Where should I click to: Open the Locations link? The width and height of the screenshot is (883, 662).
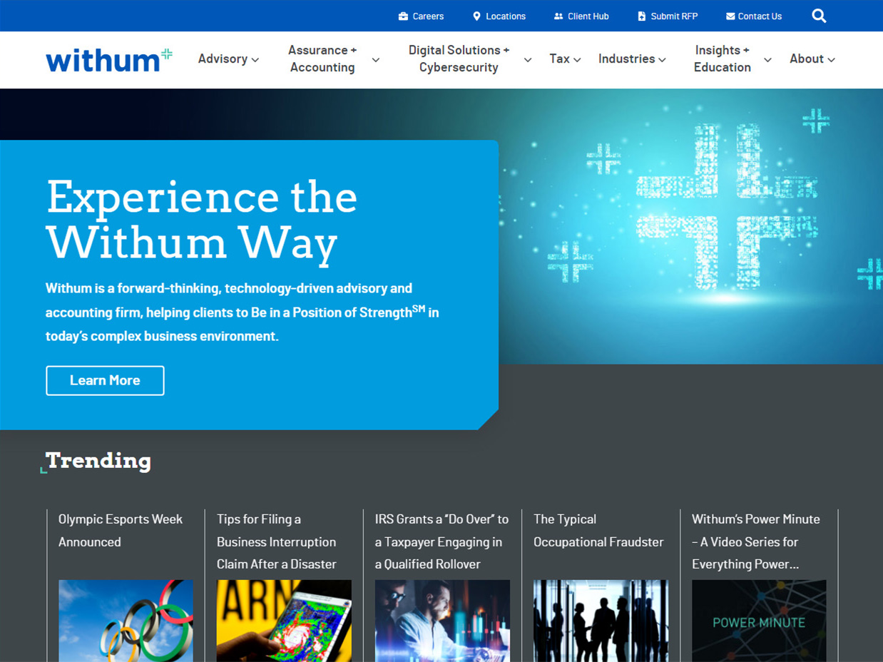506,16
